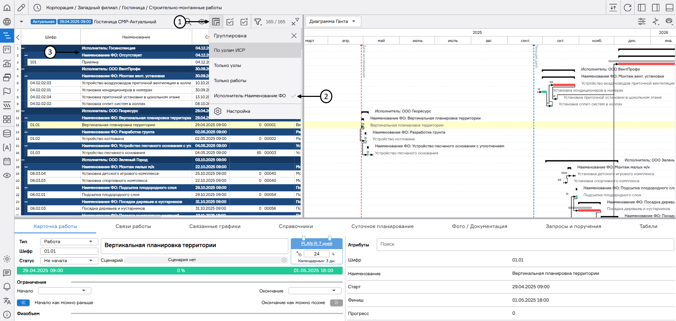
Task: Open the Gantt display settings sliders icon
Action: click(x=642, y=21)
